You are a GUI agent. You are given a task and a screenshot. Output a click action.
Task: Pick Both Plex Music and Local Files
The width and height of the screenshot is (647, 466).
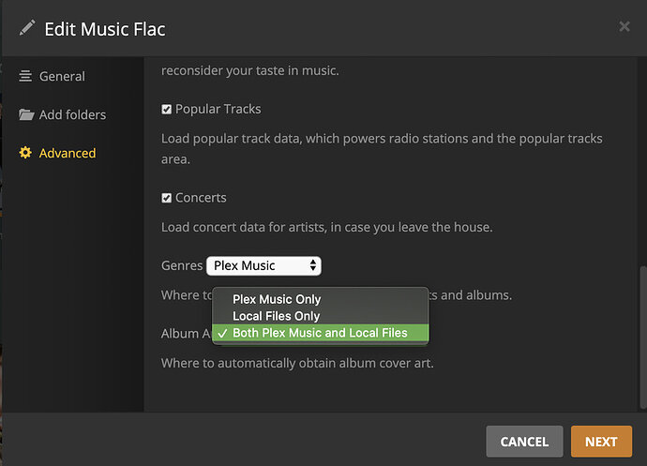pyautogui.click(x=320, y=333)
